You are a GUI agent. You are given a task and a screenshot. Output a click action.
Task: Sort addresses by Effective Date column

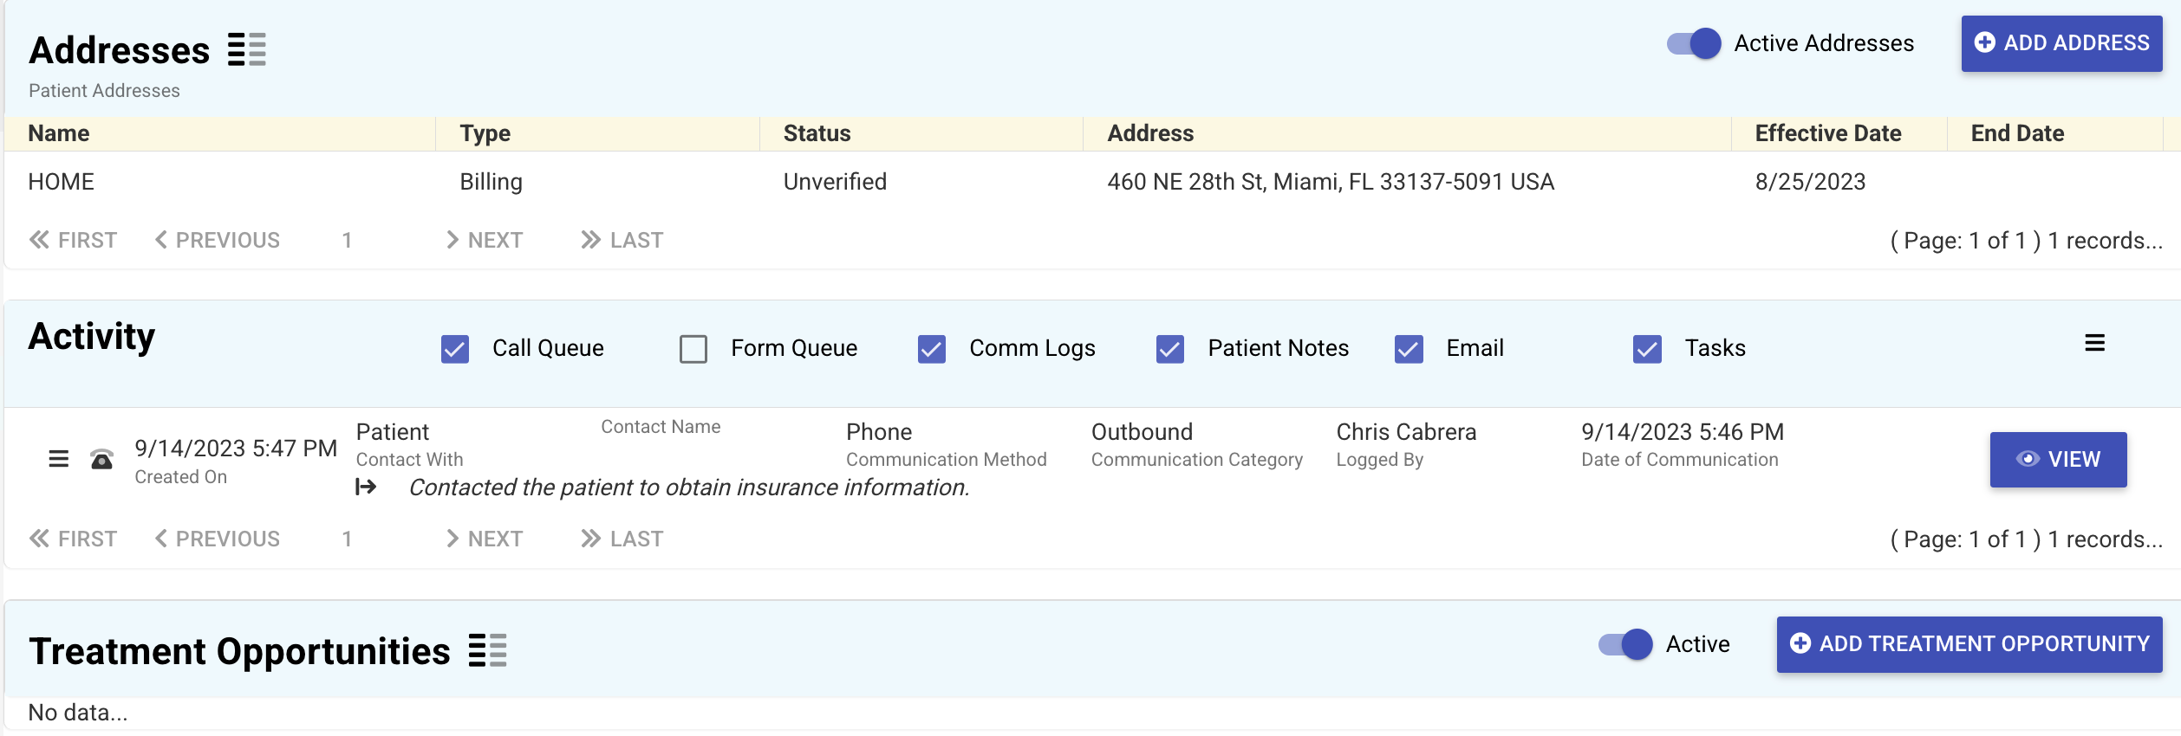(1828, 133)
